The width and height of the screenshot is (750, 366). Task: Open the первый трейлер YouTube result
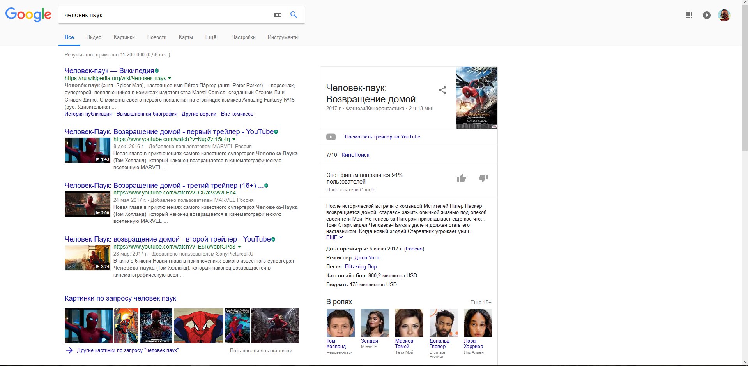pyautogui.click(x=169, y=132)
